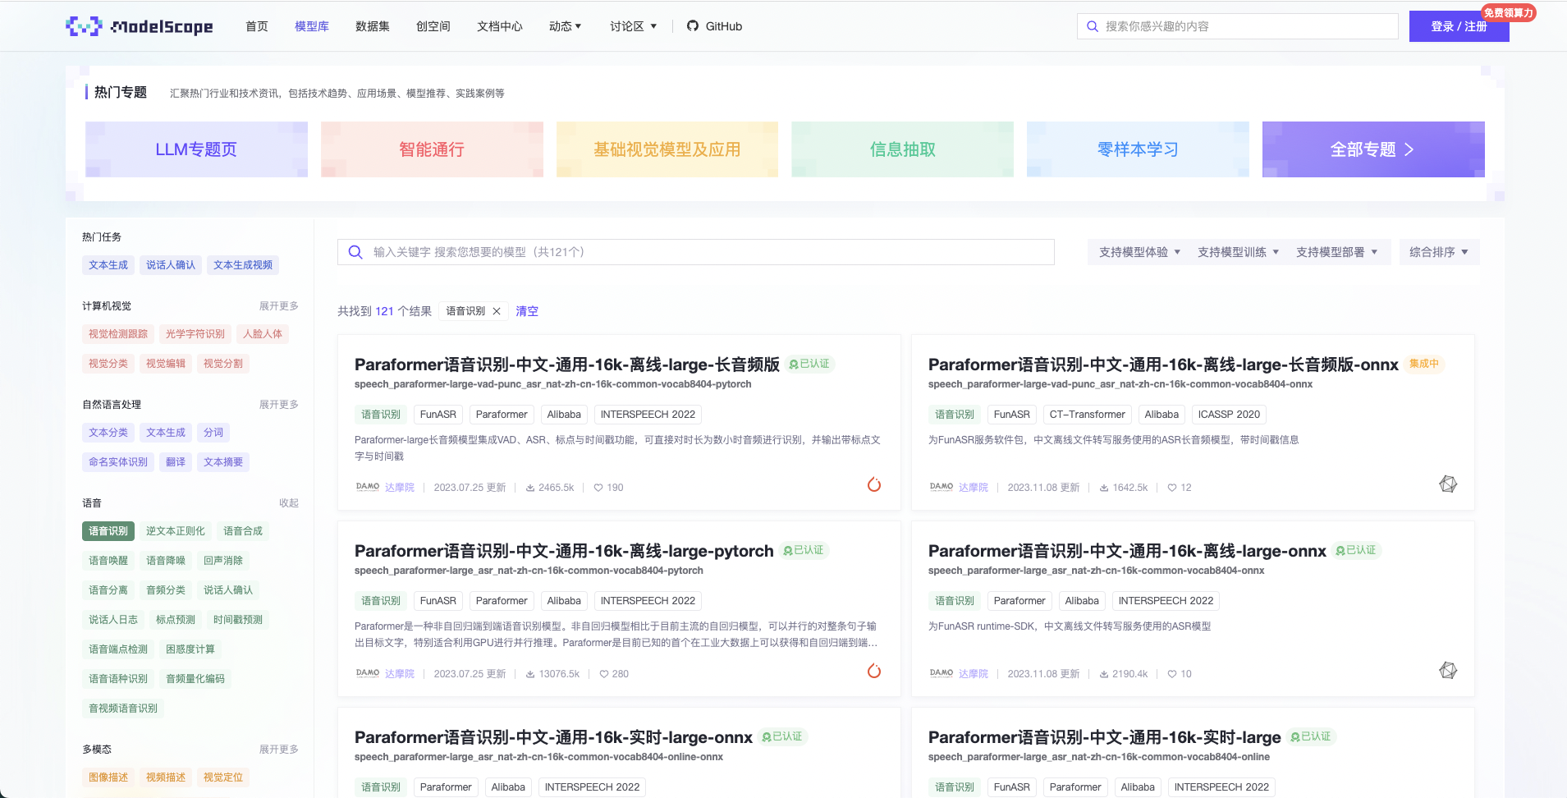Click the search magnifier in top bar

click(x=1093, y=26)
